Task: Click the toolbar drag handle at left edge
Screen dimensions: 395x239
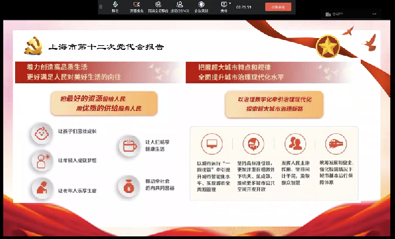Action: click(x=101, y=7)
